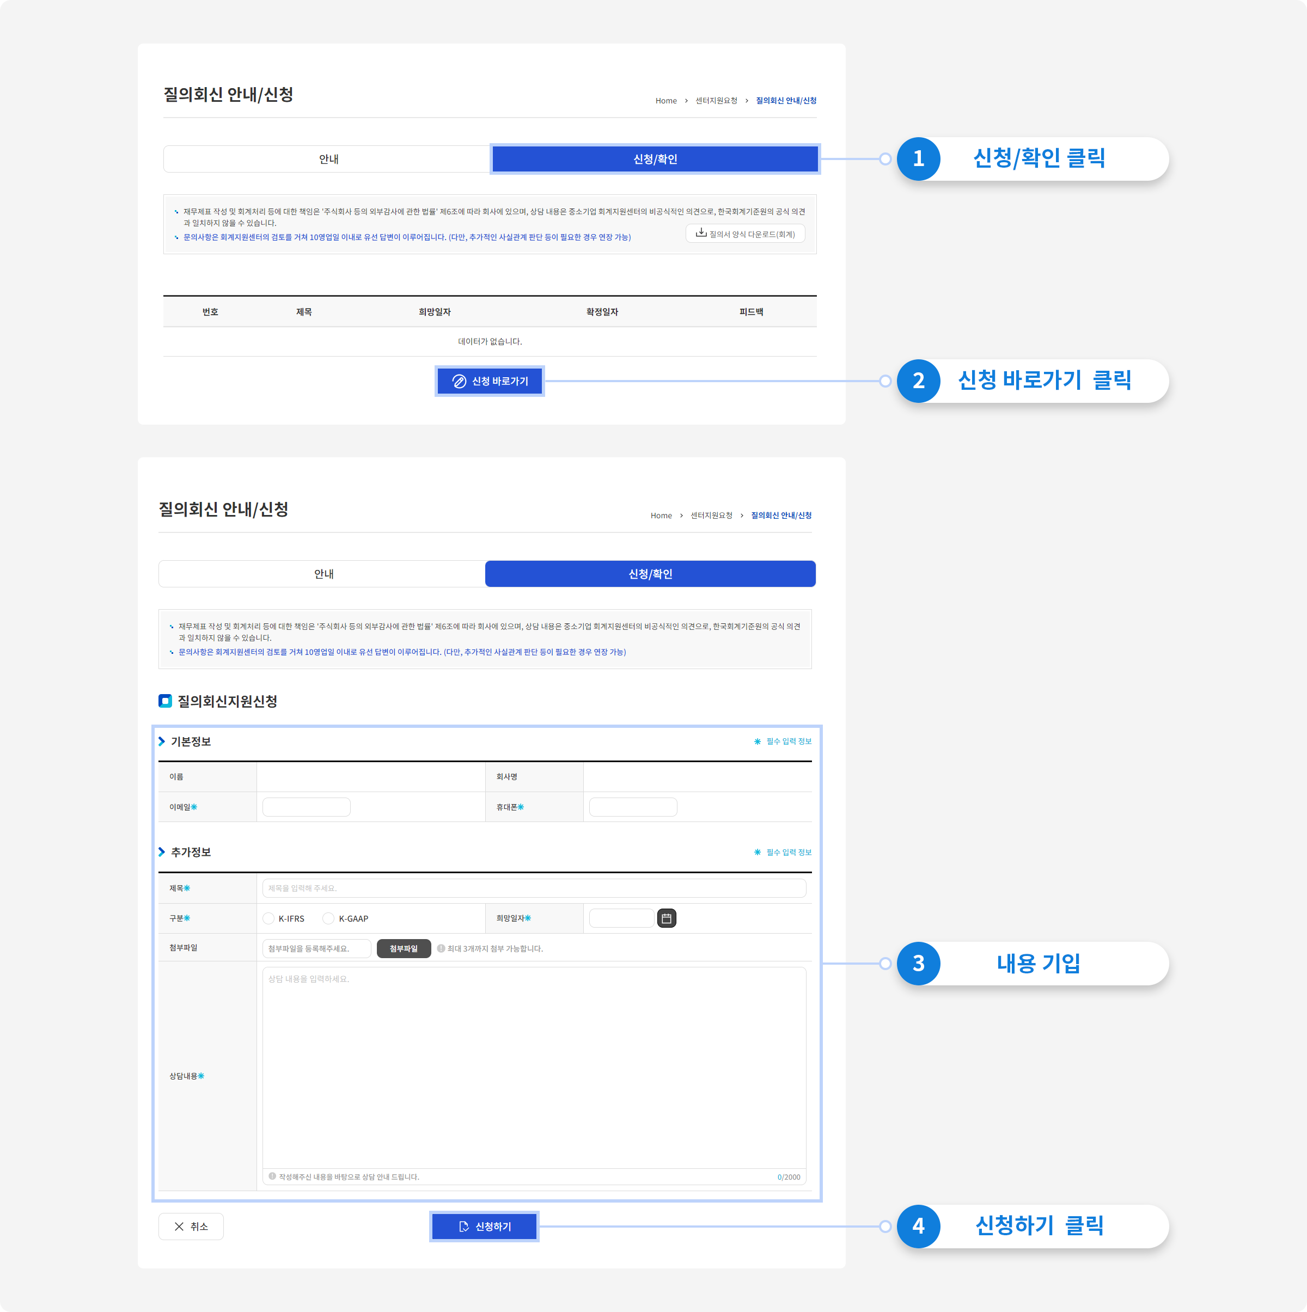Click the 질의회신지원신청 heading
Image resolution: width=1307 pixels, height=1312 pixels.
(x=228, y=702)
